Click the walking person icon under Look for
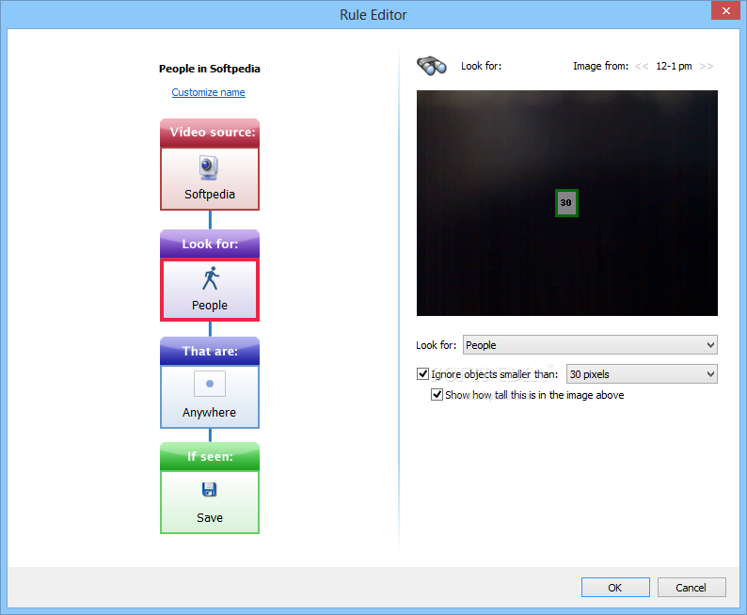This screenshot has width=747, height=615. (210, 278)
